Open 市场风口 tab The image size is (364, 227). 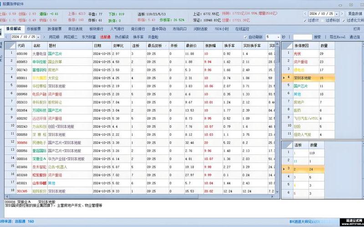180,29
